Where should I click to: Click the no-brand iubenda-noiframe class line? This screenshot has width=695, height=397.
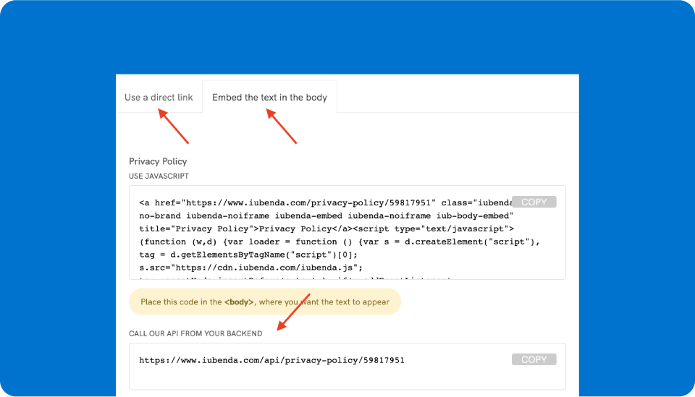point(326,215)
